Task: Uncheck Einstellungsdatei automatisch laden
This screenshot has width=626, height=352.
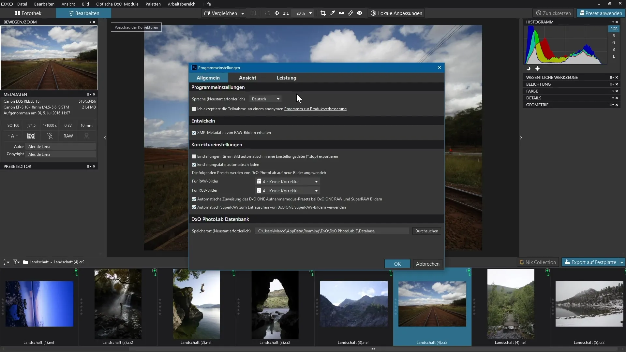Action: [194, 165]
